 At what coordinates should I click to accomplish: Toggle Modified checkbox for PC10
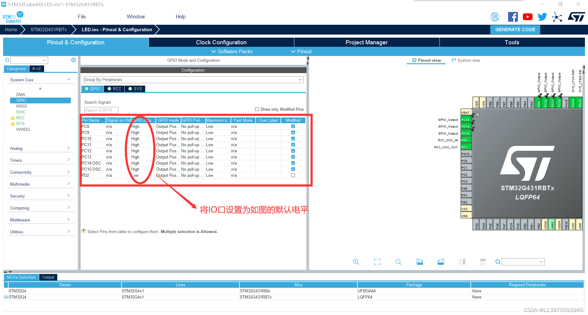[293, 139]
